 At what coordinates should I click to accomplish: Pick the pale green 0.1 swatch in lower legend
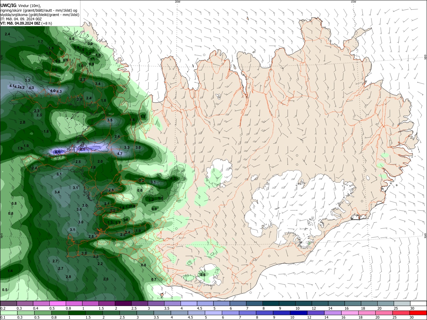pos(8,313)
